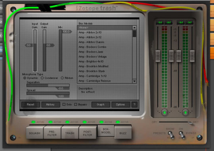Screen dimensions: 214x151
Task: Click the first input fader handle
Action: (158, 56)
